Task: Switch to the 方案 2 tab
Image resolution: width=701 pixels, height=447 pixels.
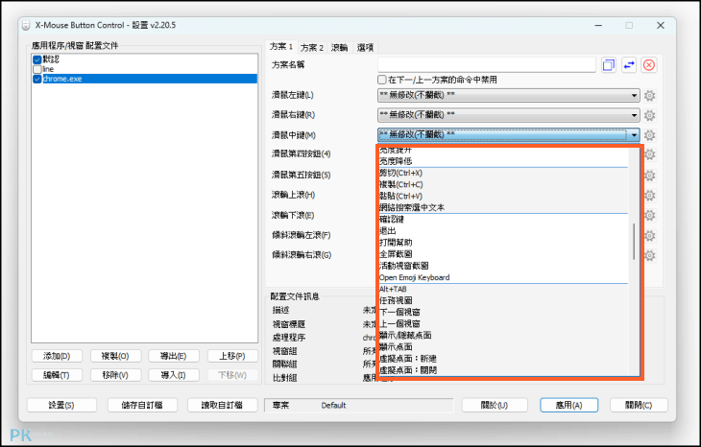Action: pyautogui.click(x=312, y=47)
